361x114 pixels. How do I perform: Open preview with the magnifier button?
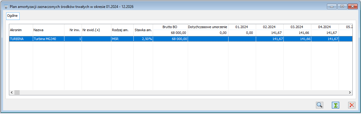coord(320,105)
